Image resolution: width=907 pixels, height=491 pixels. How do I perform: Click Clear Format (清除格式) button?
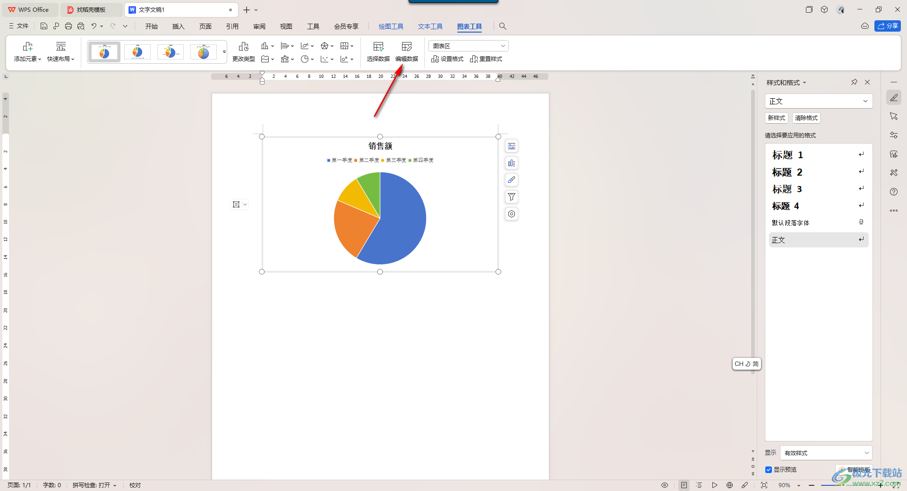[x=806, y=118]
